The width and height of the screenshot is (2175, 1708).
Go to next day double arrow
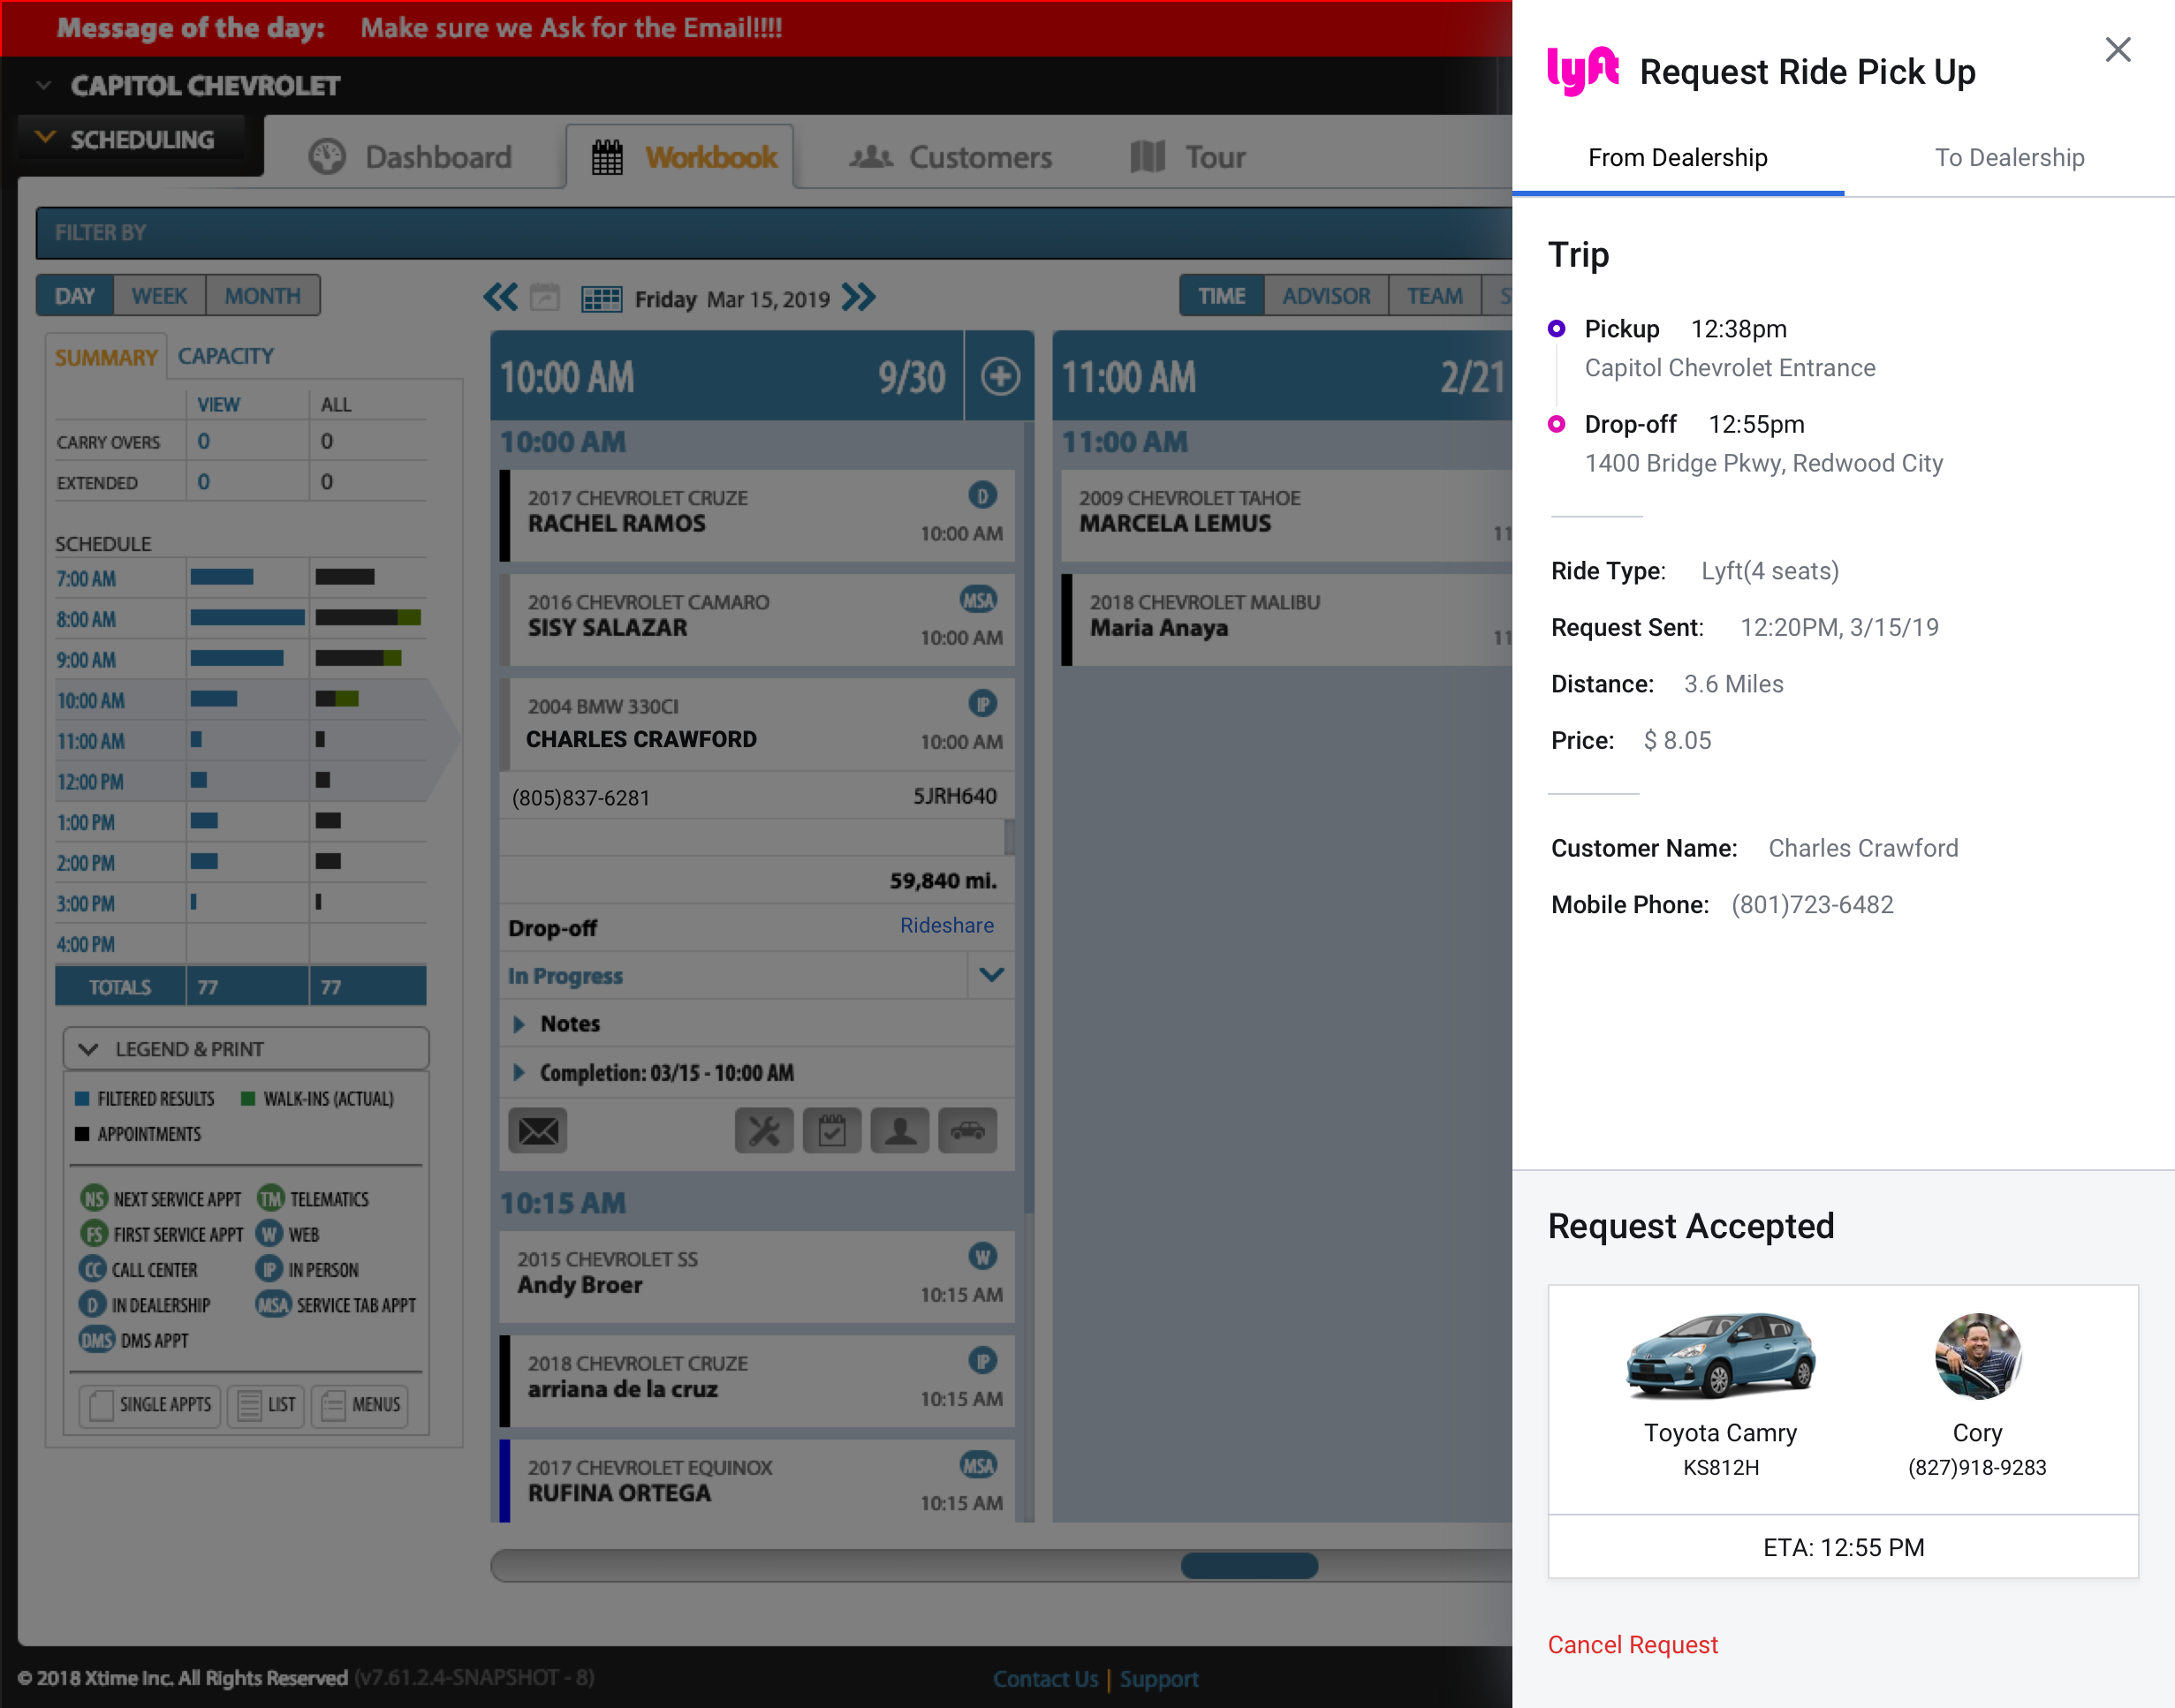pyautogui.click(x=859, y=297)
